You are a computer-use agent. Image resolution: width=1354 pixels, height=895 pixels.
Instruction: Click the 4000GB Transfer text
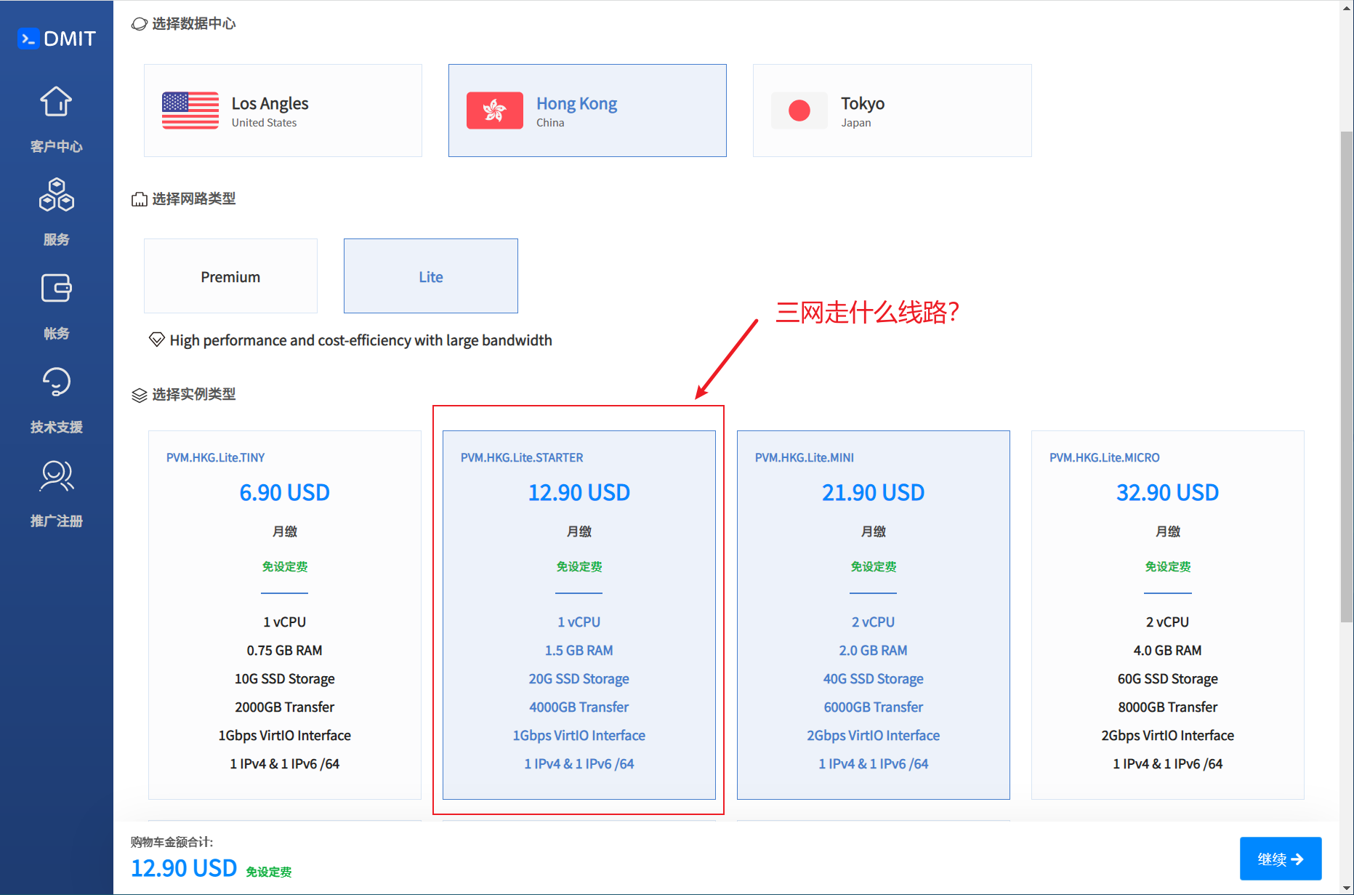(579, 707)
